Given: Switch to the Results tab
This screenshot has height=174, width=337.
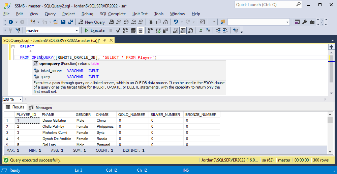Looking at the screenshot, I should pos(15,107).
